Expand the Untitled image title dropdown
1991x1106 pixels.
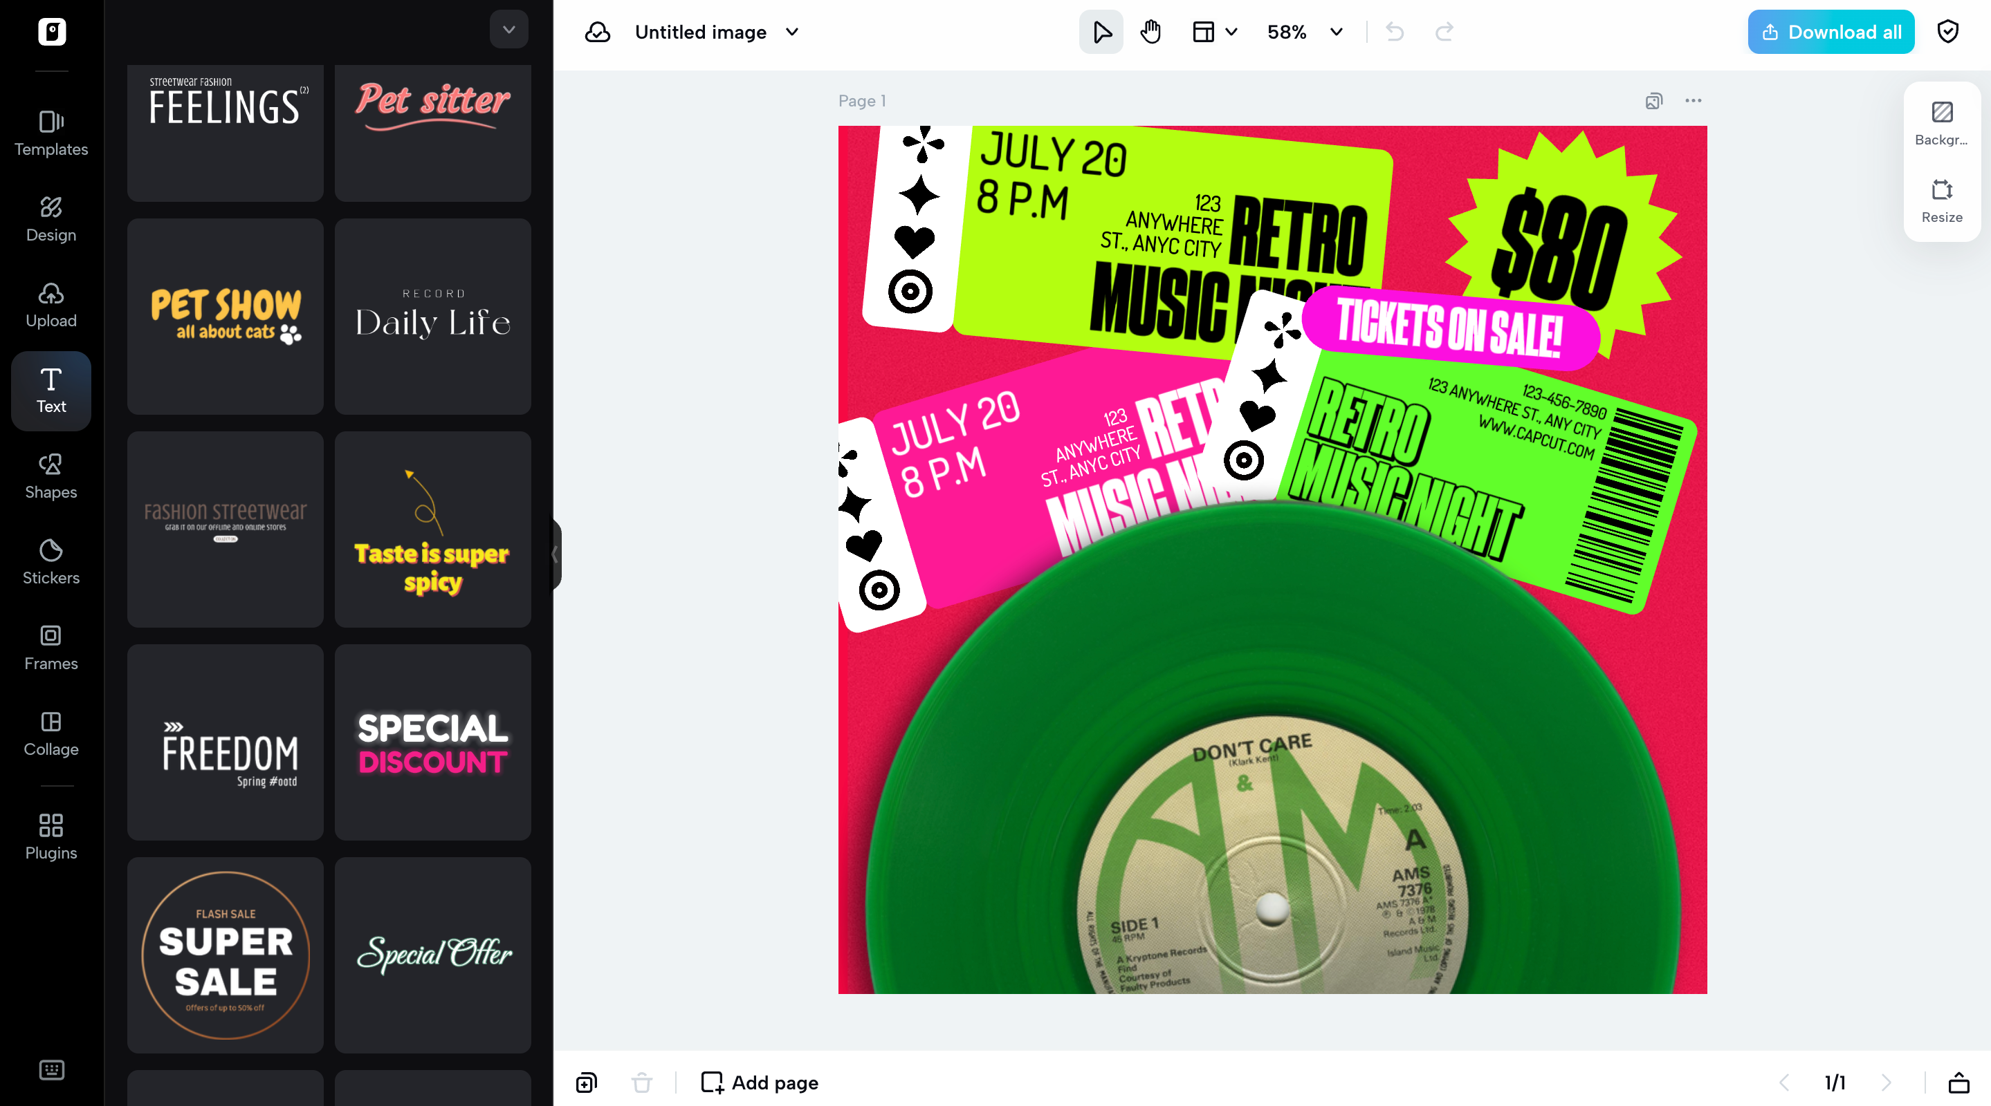tap(791, 32)
